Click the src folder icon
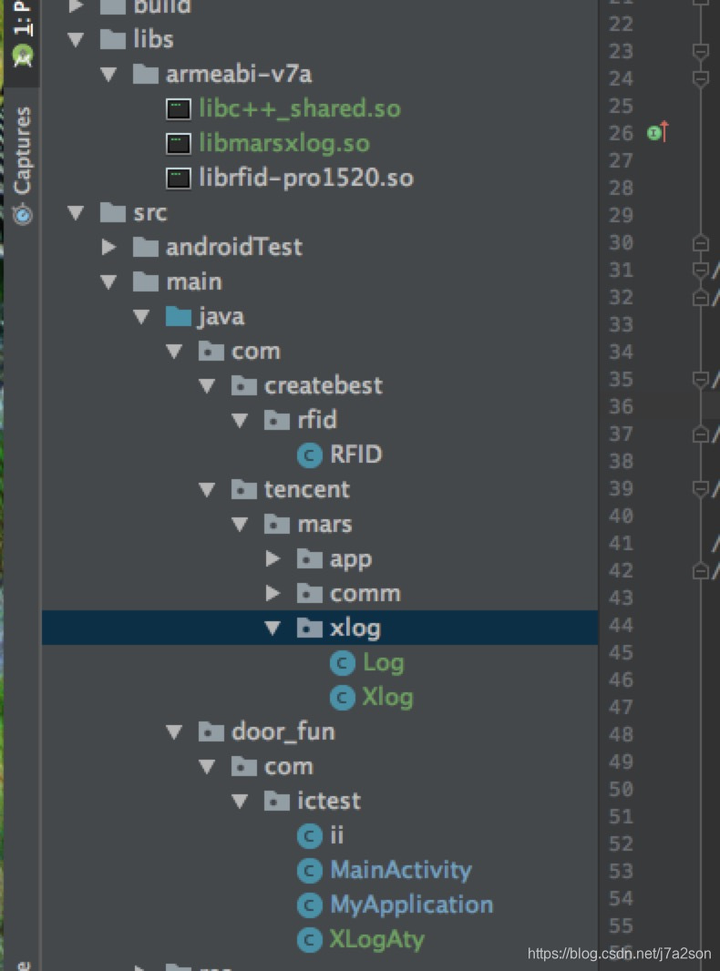Screen dimensions: 720x971 pyautogui.click(x=113, y=212)
